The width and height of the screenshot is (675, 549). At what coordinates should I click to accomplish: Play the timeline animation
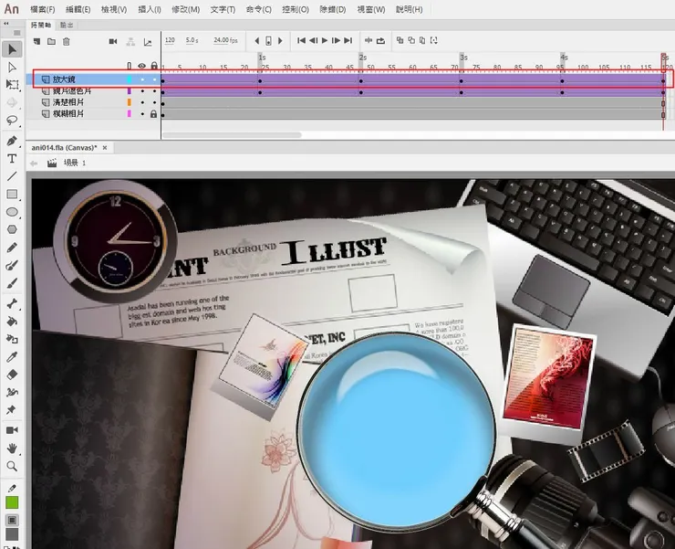click(x=325, y=40)
